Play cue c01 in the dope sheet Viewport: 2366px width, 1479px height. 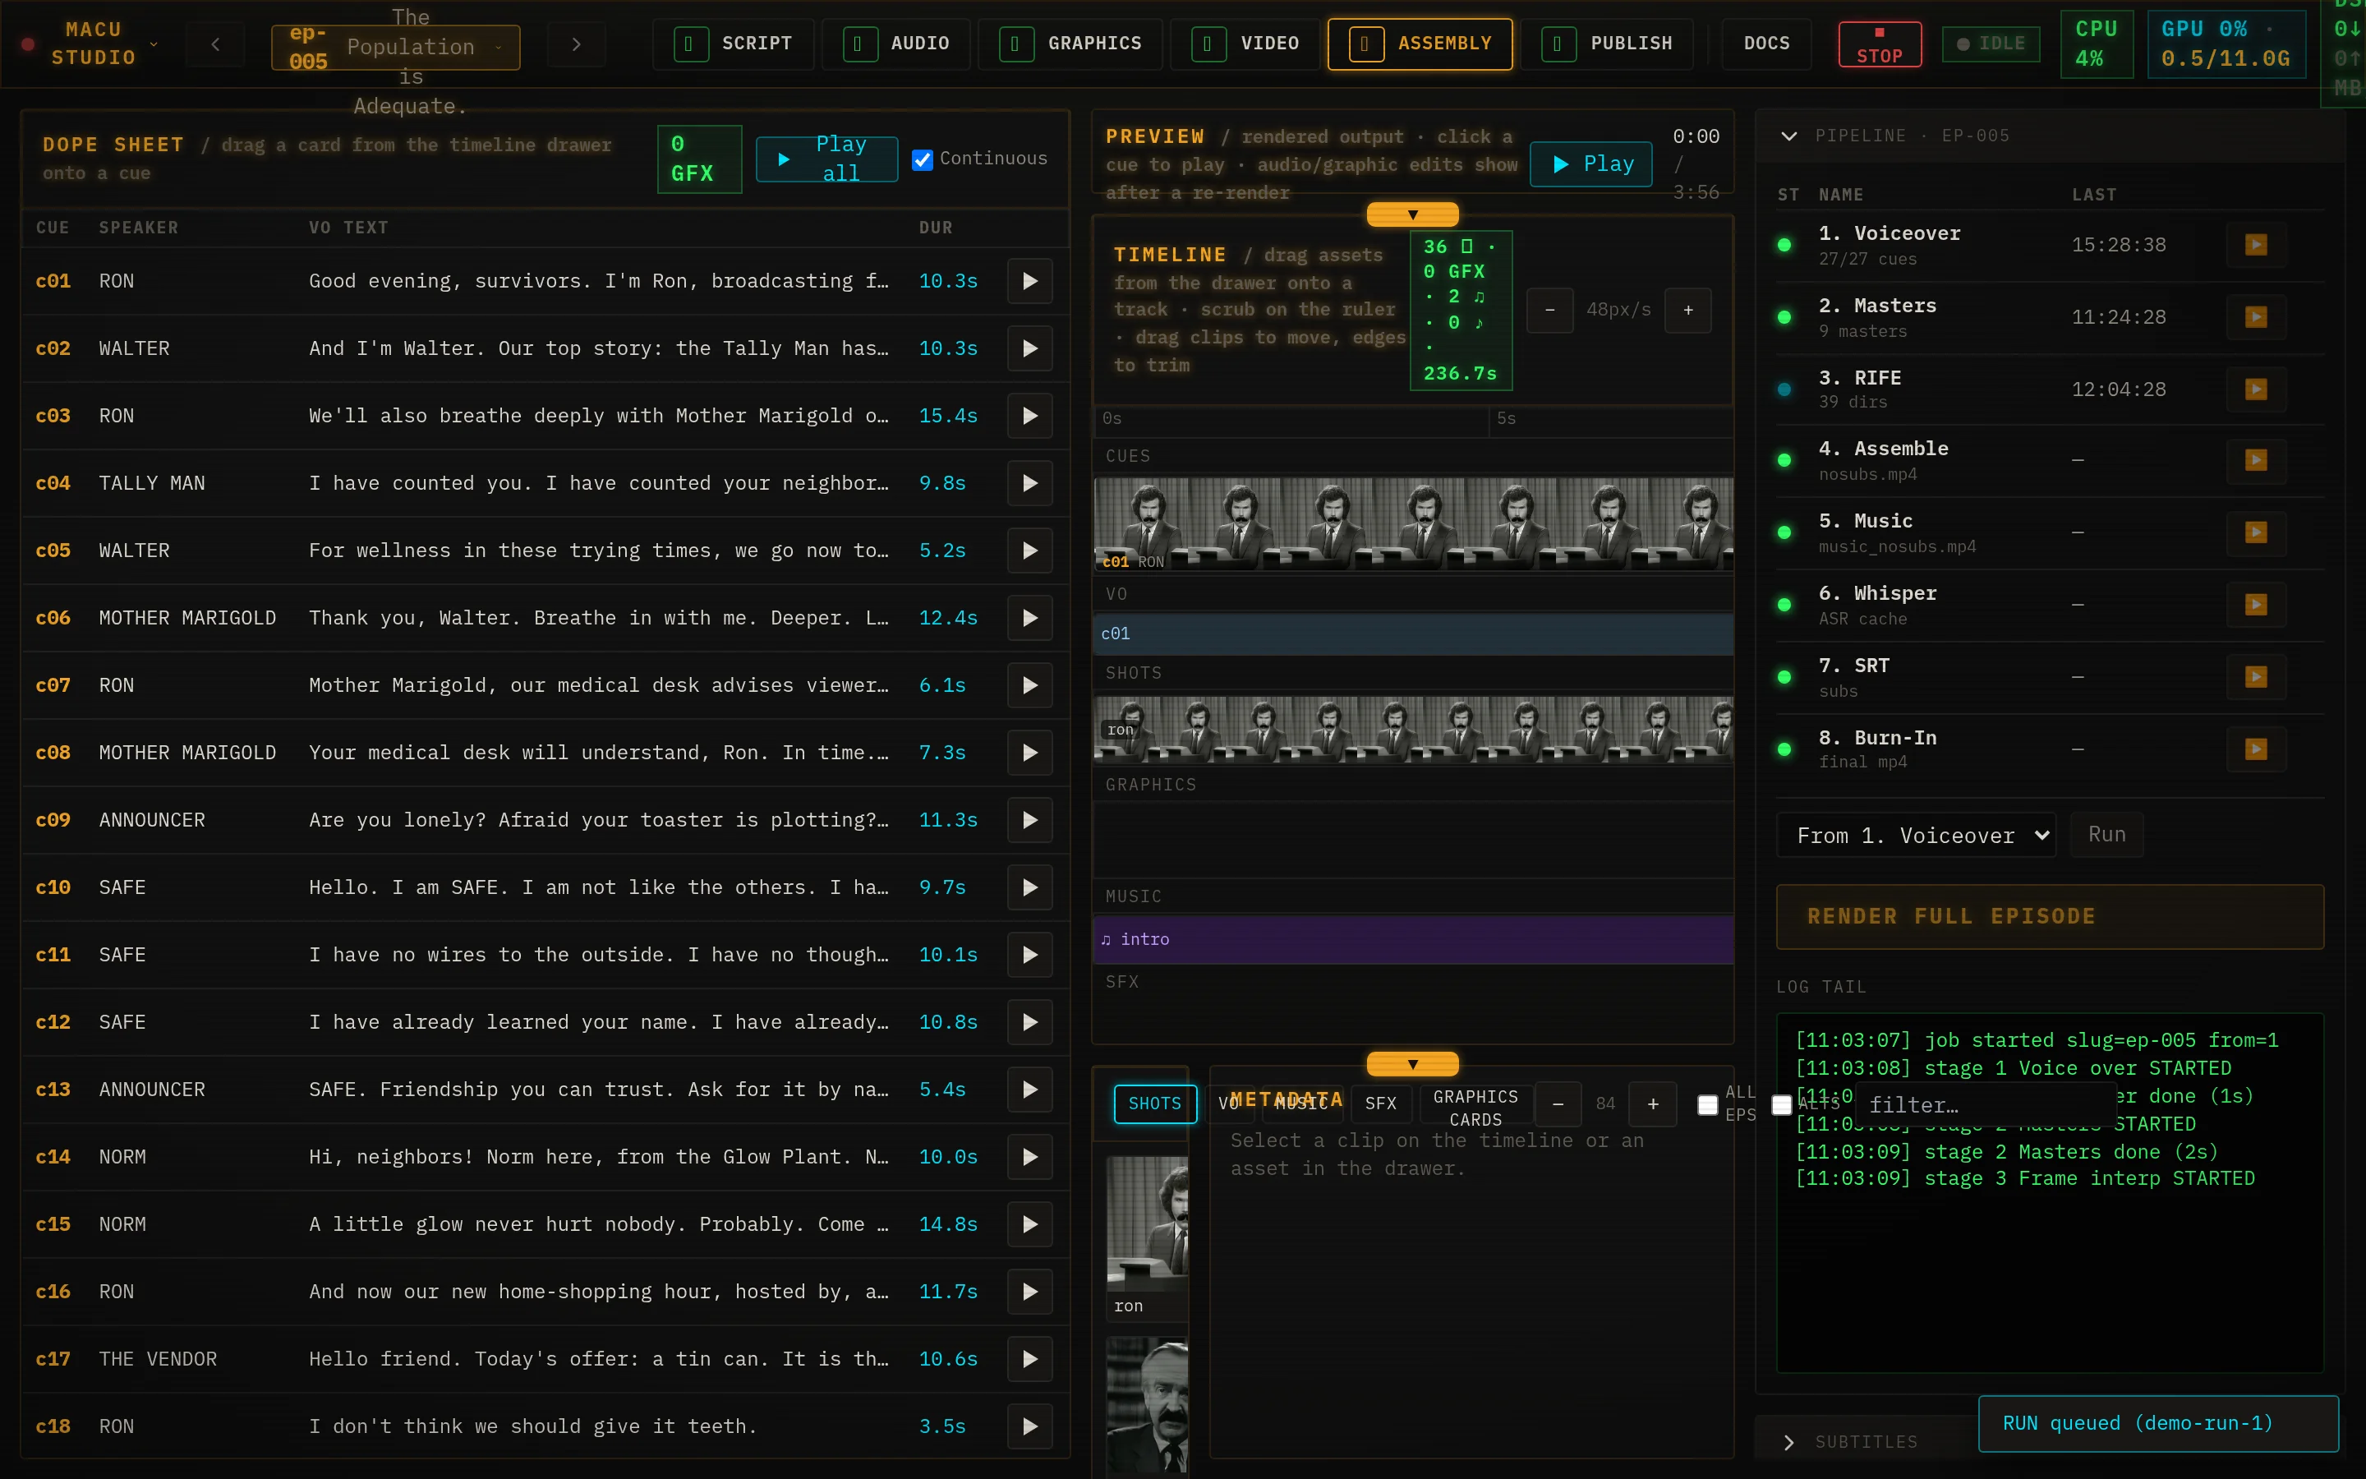click(x=1029, y=282)
